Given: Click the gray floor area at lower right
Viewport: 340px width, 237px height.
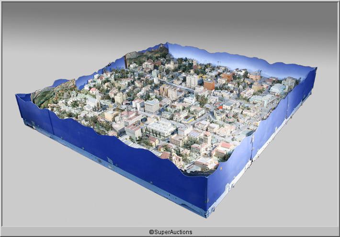Looking at the screenshot, I should [287, 192].
